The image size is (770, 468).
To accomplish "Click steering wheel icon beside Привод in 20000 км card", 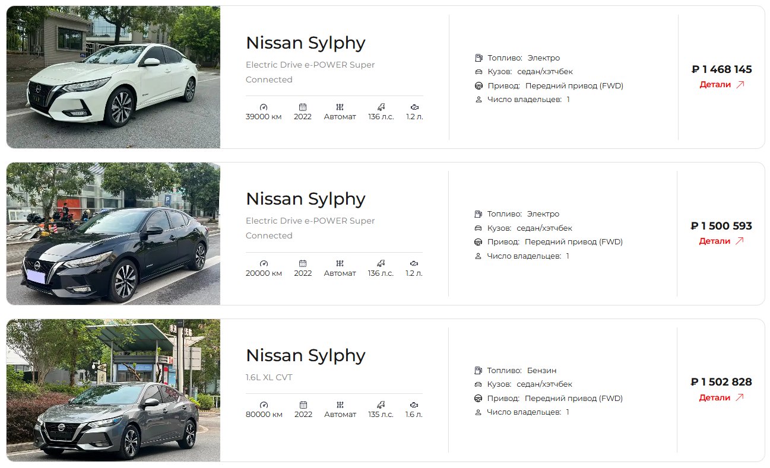I will [478, 242].
